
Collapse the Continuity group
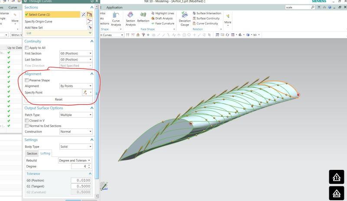coord(92,41)
